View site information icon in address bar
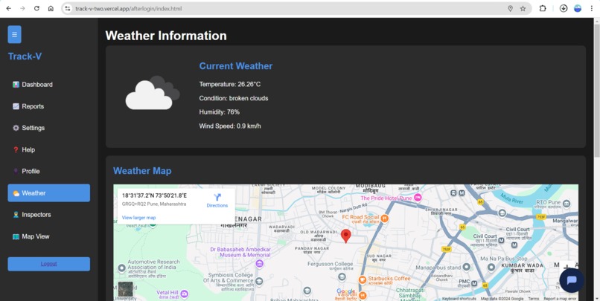Viewport: 600px width, 301px height. (x=68, y=8)
